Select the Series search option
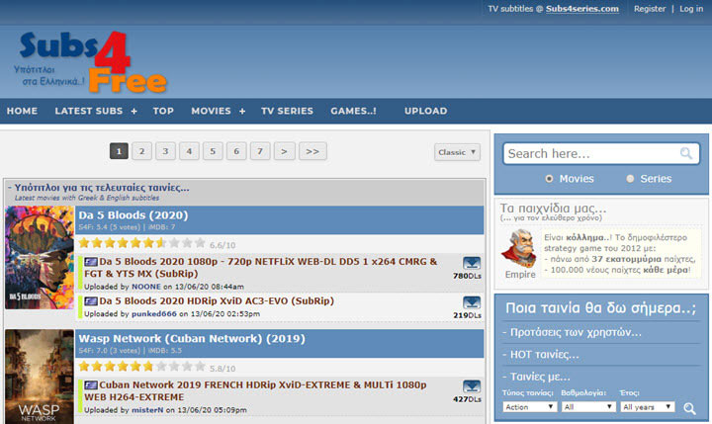 (630, 179)
